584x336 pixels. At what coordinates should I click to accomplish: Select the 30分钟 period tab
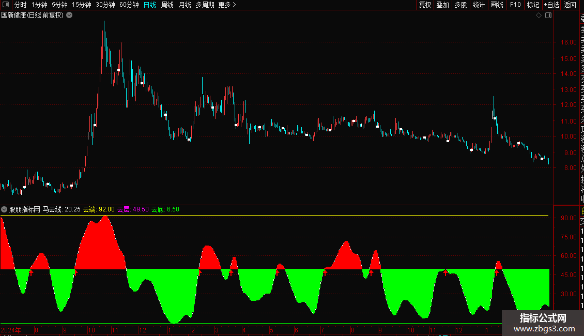coord(105,5)
